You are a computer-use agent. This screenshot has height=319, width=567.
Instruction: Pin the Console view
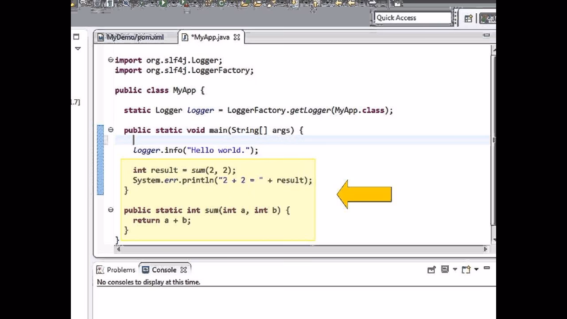tap(432, 269)
